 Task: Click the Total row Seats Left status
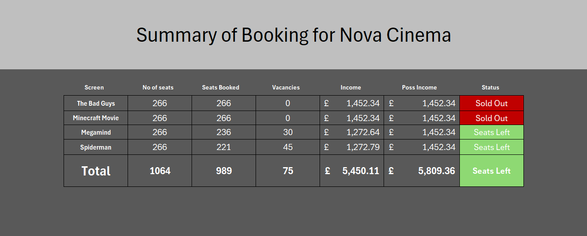491,171
